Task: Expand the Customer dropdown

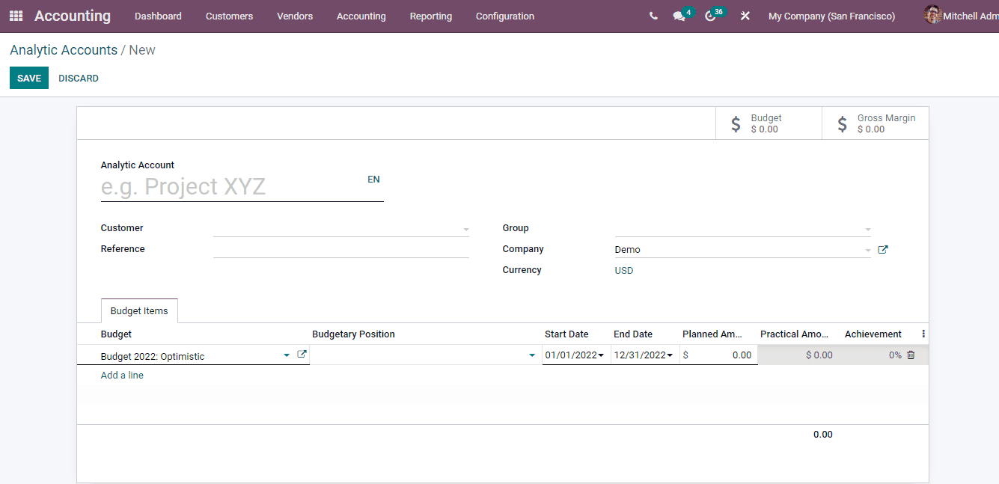Action: click(465, 229)
